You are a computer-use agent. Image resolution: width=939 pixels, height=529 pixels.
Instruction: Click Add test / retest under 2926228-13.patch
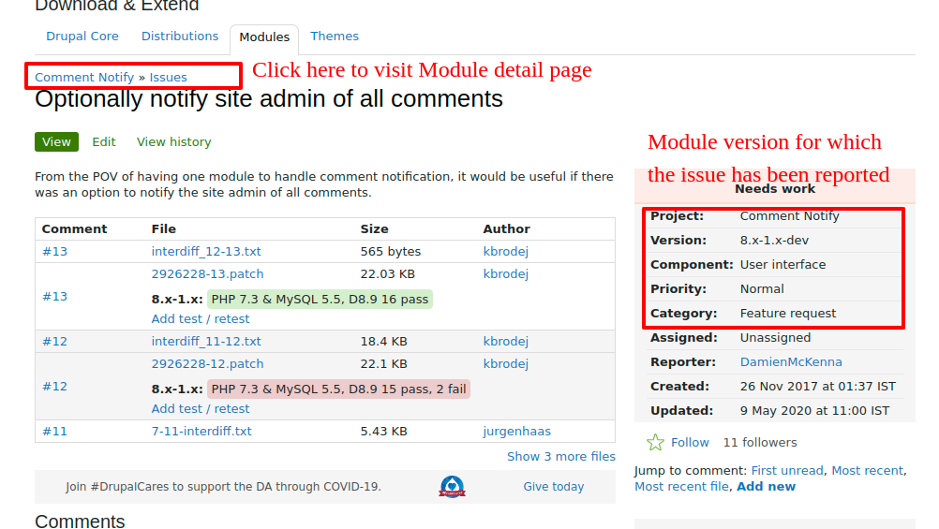[200, 319]
